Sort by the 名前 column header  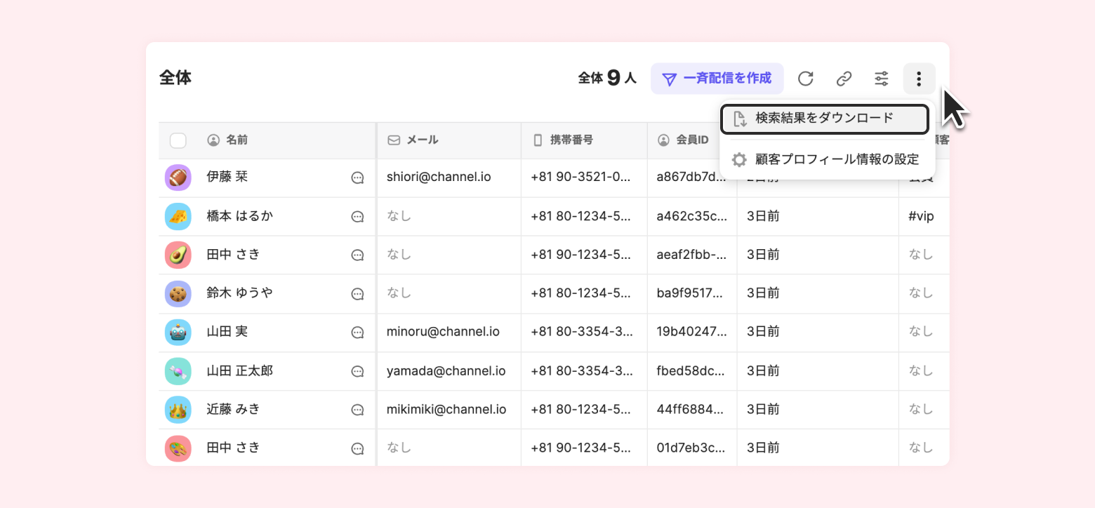237,140
